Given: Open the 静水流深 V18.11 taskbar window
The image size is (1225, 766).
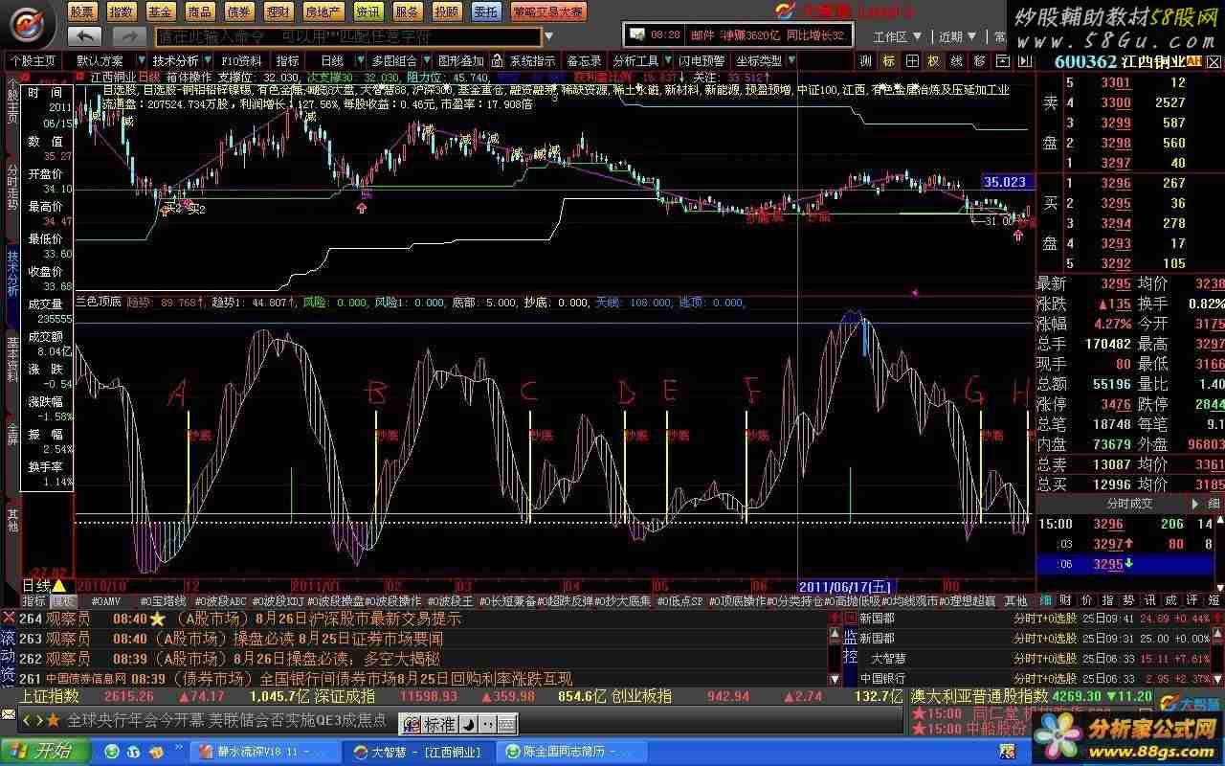Looking at the screenshot, I should (x=265, y=752).
